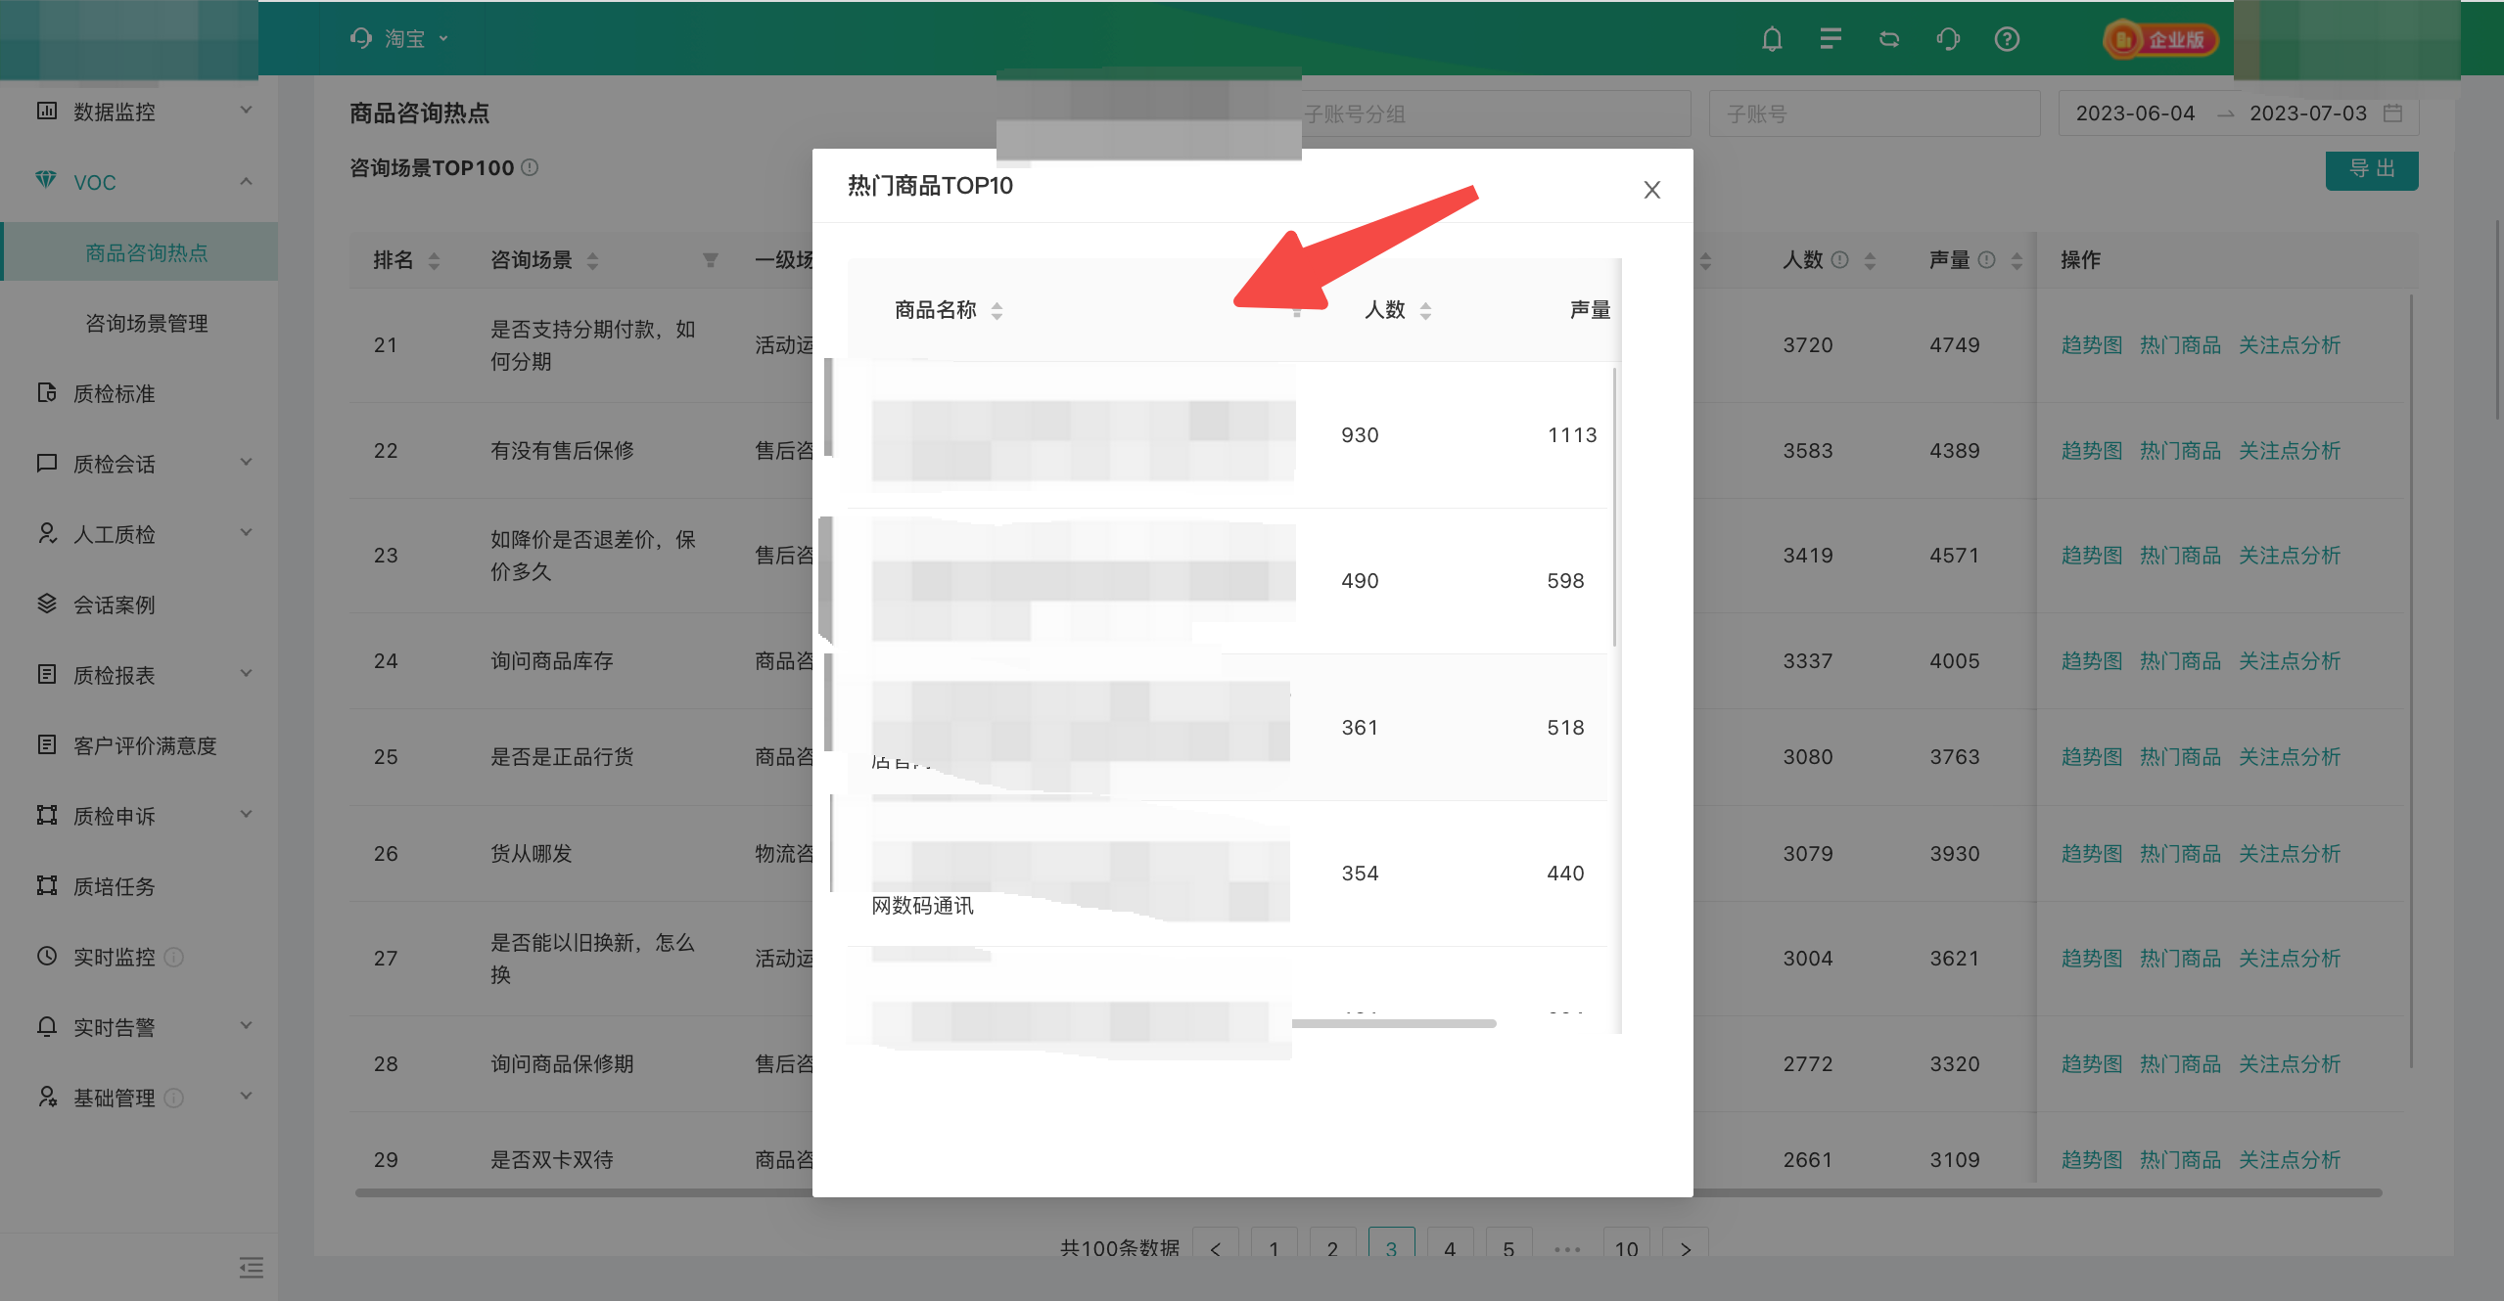
Task: Click the 企业版 enterprise badge
Action: coord(2160,39)
